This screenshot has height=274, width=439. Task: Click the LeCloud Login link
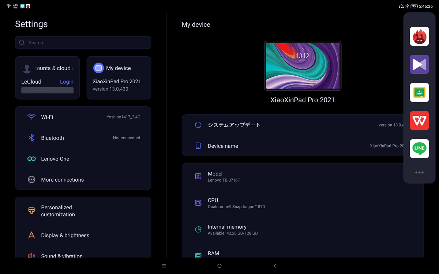click(67, 82)
